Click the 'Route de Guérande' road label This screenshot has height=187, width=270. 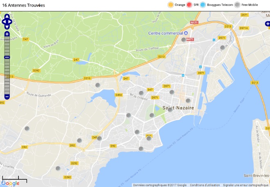[x=38, y=94]
